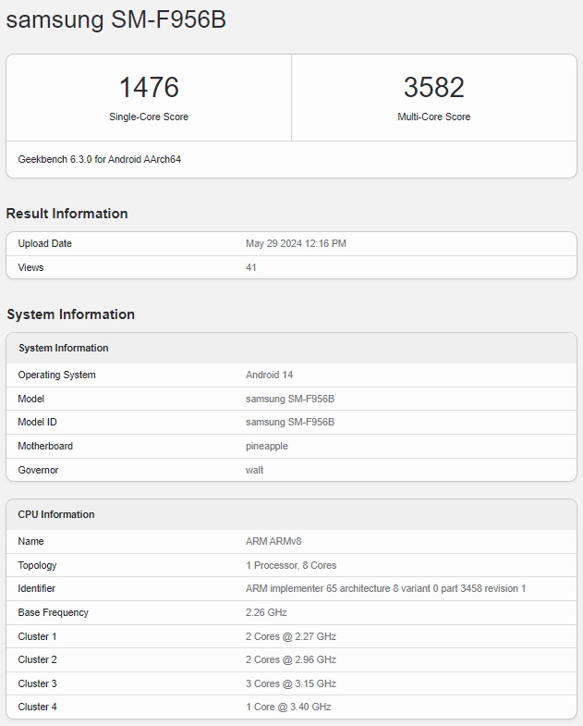The height and width of the screenshot is (726, 583).
Task: Click the samsung SM-F956B page title
Action: 115,20
